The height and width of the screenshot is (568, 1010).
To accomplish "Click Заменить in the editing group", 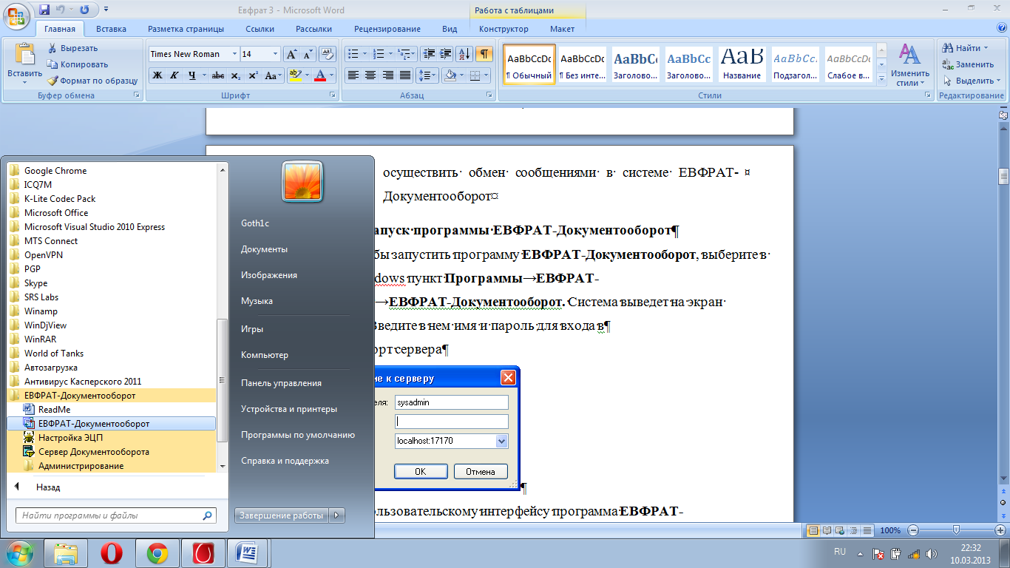I will (969, 64).
